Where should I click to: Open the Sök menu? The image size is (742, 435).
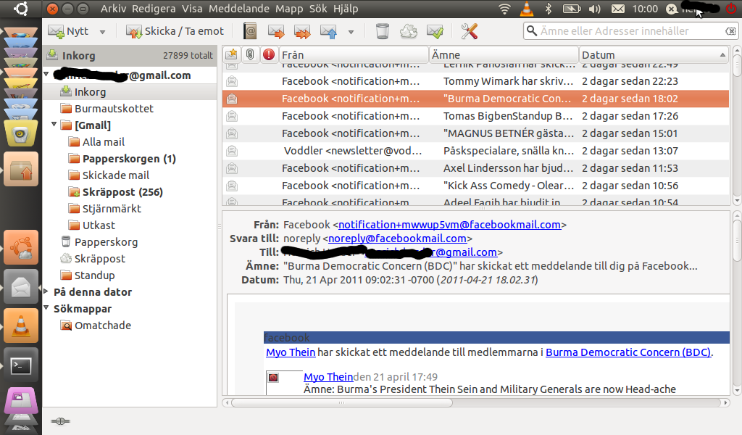318,9
